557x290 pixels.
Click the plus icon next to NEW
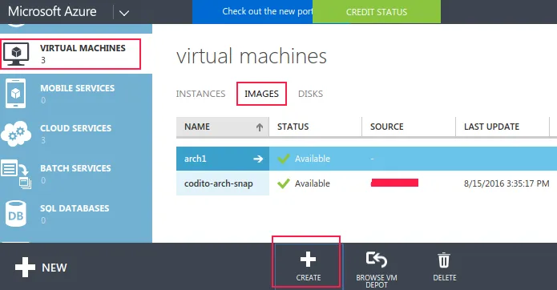click(x=25, y=268)
